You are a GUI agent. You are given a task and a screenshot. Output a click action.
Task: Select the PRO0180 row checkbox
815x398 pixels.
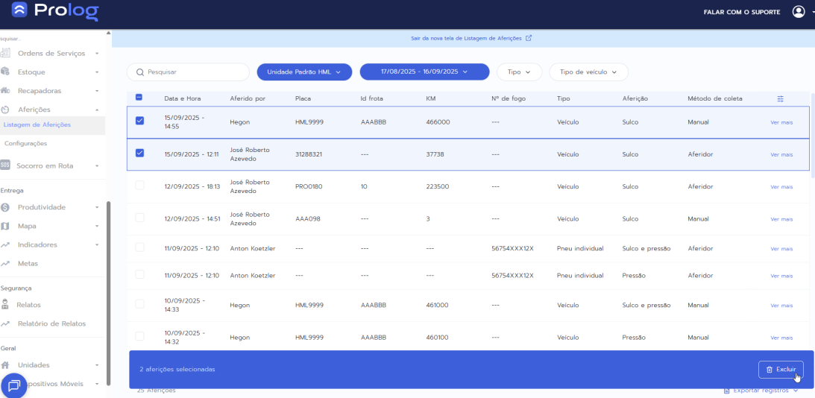pyautogui.click(x=139, y=186)
